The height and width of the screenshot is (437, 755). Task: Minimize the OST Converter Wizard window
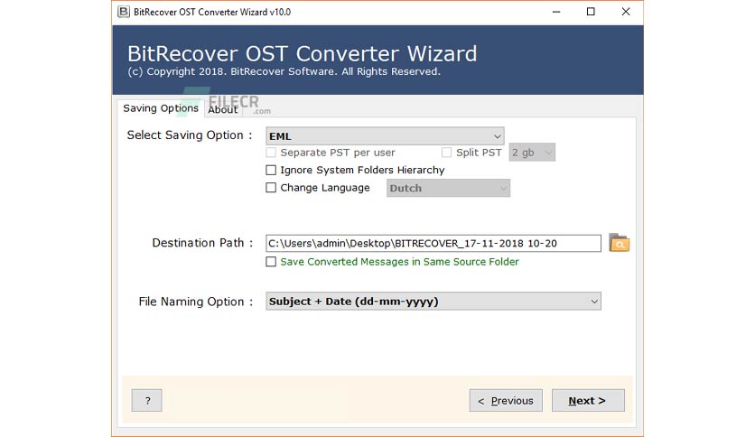[x=556, y=12]
